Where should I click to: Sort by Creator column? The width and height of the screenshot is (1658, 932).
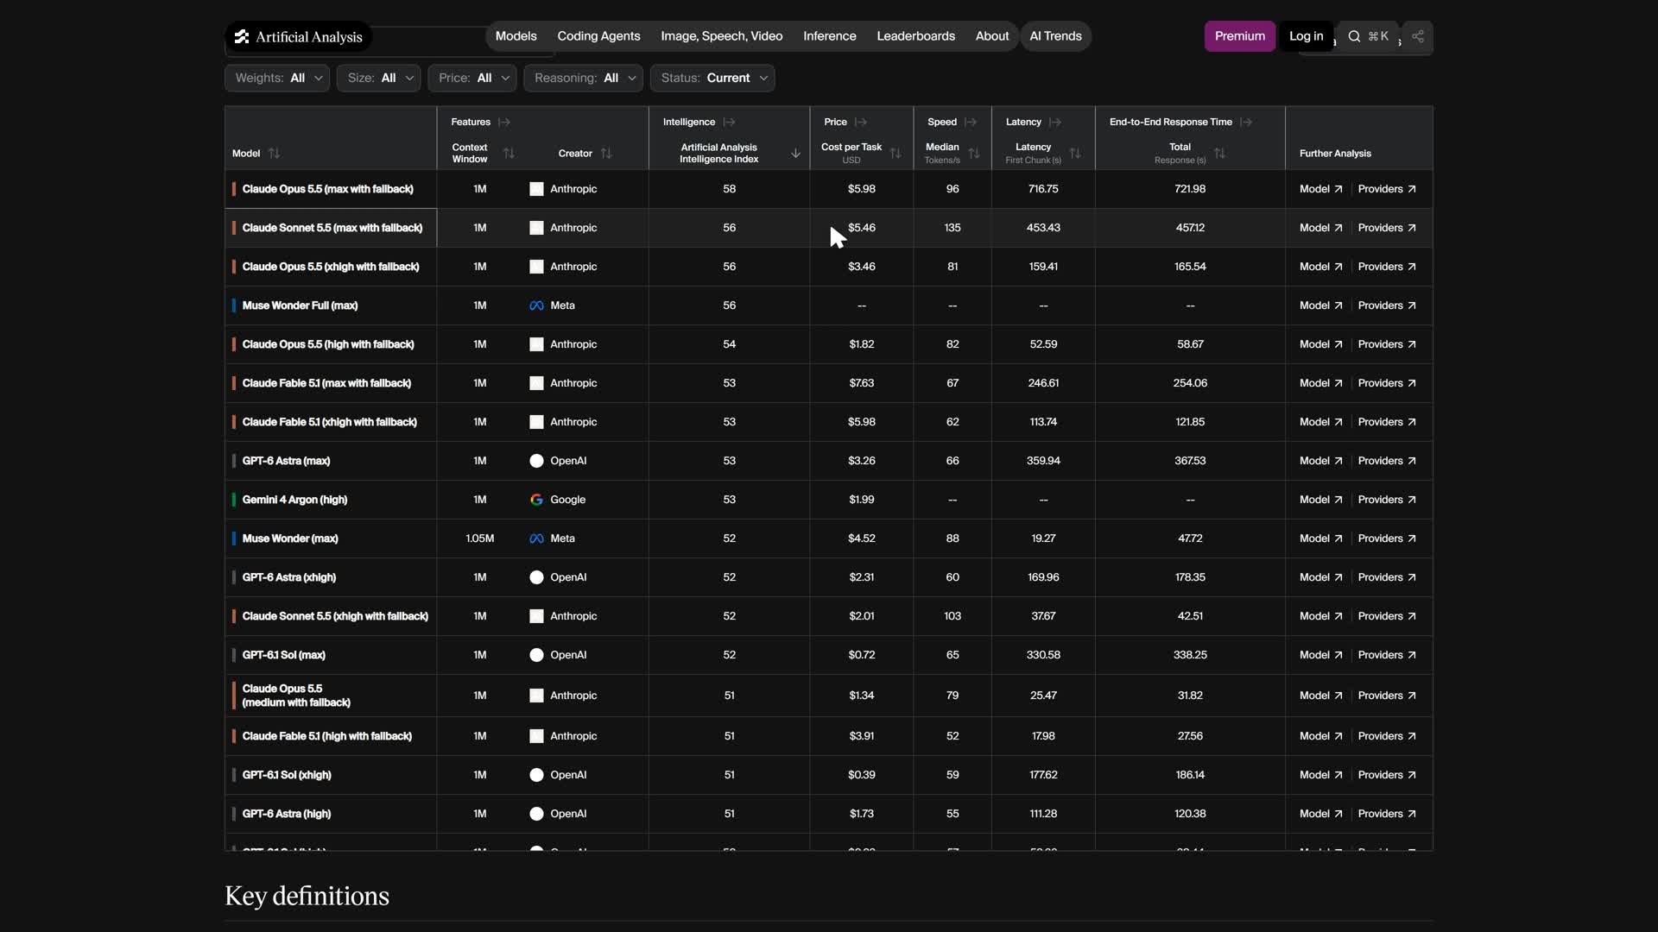[x=606, y=154]
